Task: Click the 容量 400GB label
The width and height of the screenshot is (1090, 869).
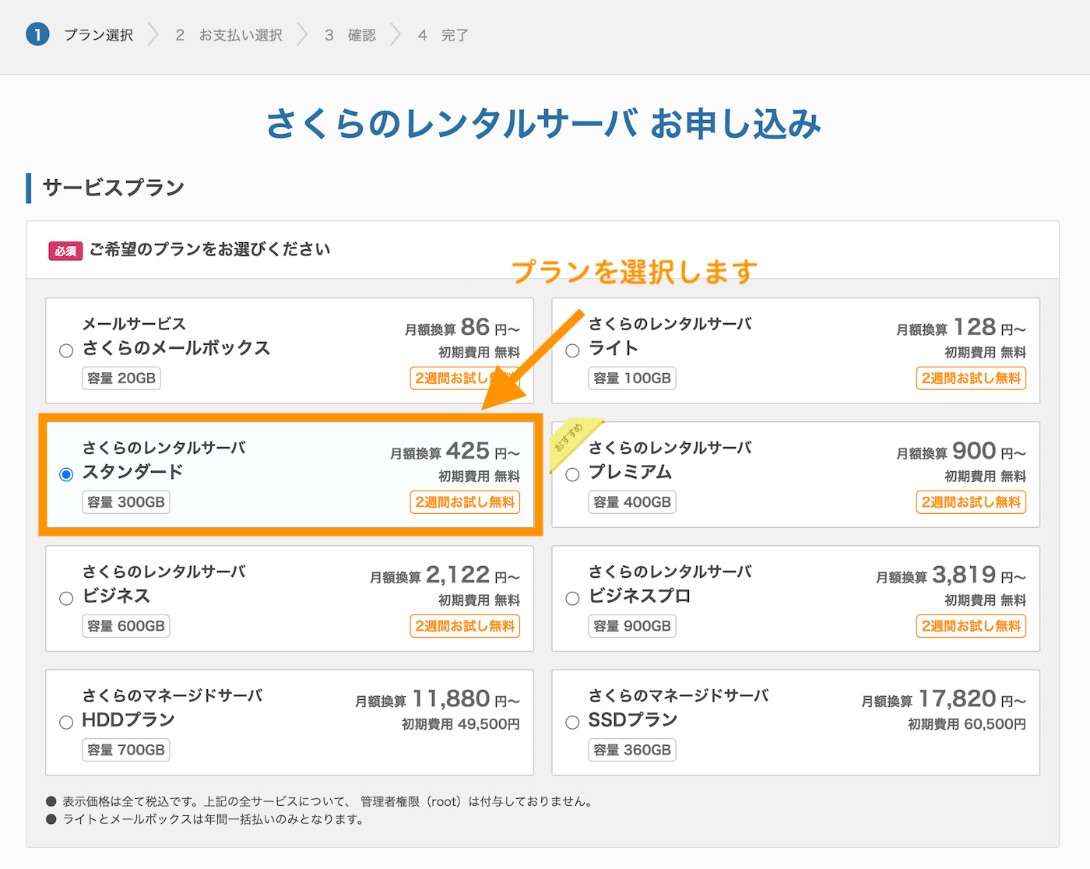Action: click(x=632, y=502)
